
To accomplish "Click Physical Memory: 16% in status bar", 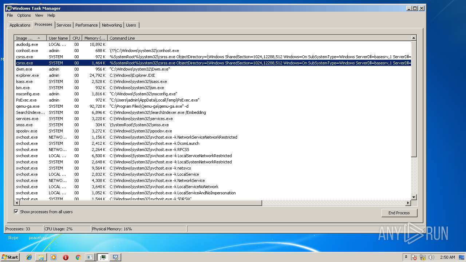I will [112, 229].
